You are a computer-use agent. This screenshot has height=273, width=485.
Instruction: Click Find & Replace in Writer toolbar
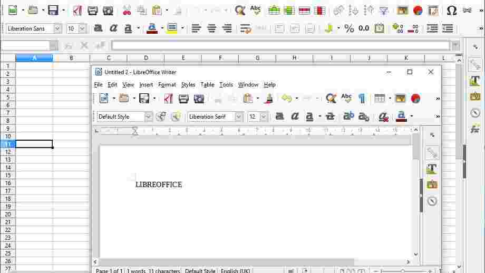(x=331, y=99)
